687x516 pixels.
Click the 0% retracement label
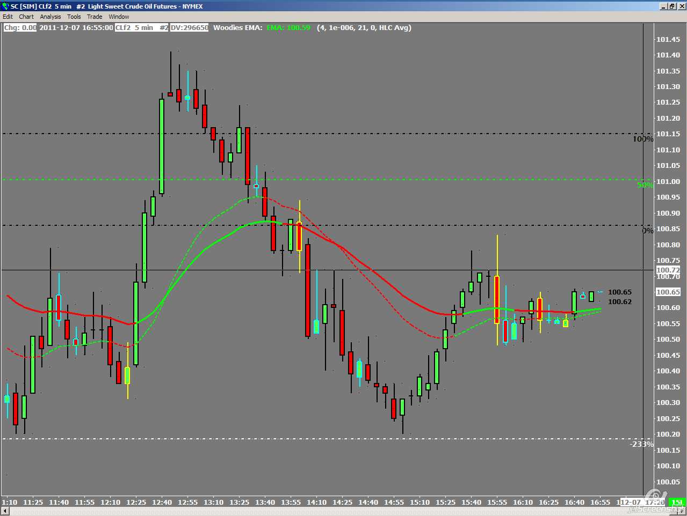[648, 231]
